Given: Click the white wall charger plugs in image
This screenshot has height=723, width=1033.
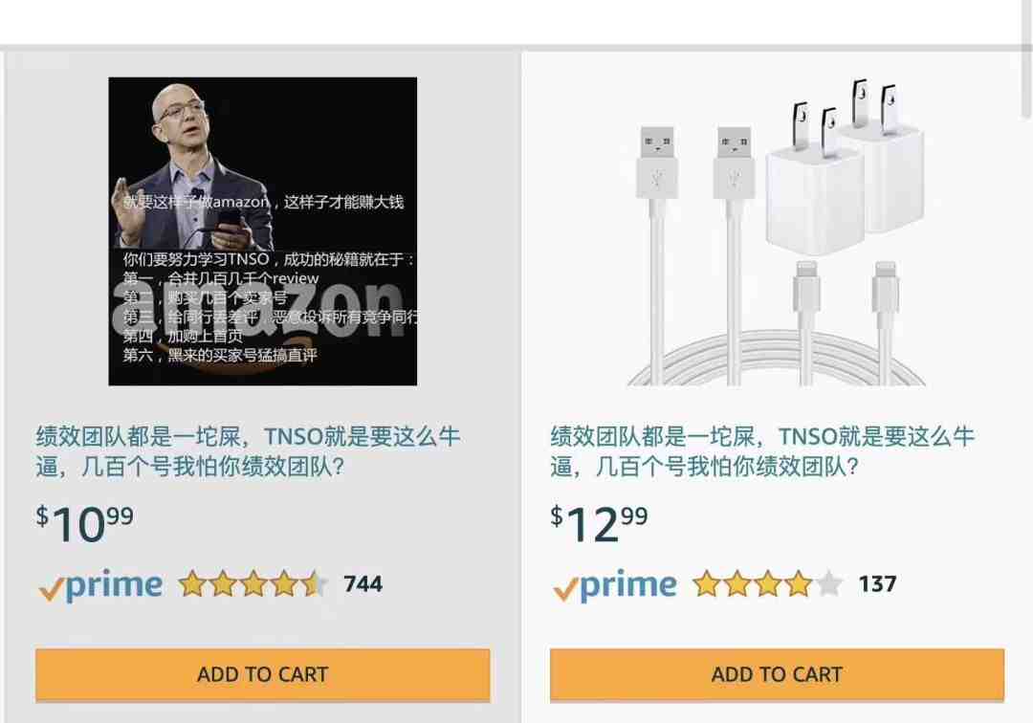Looking at the screenshot, I should [x=846, y=168].
